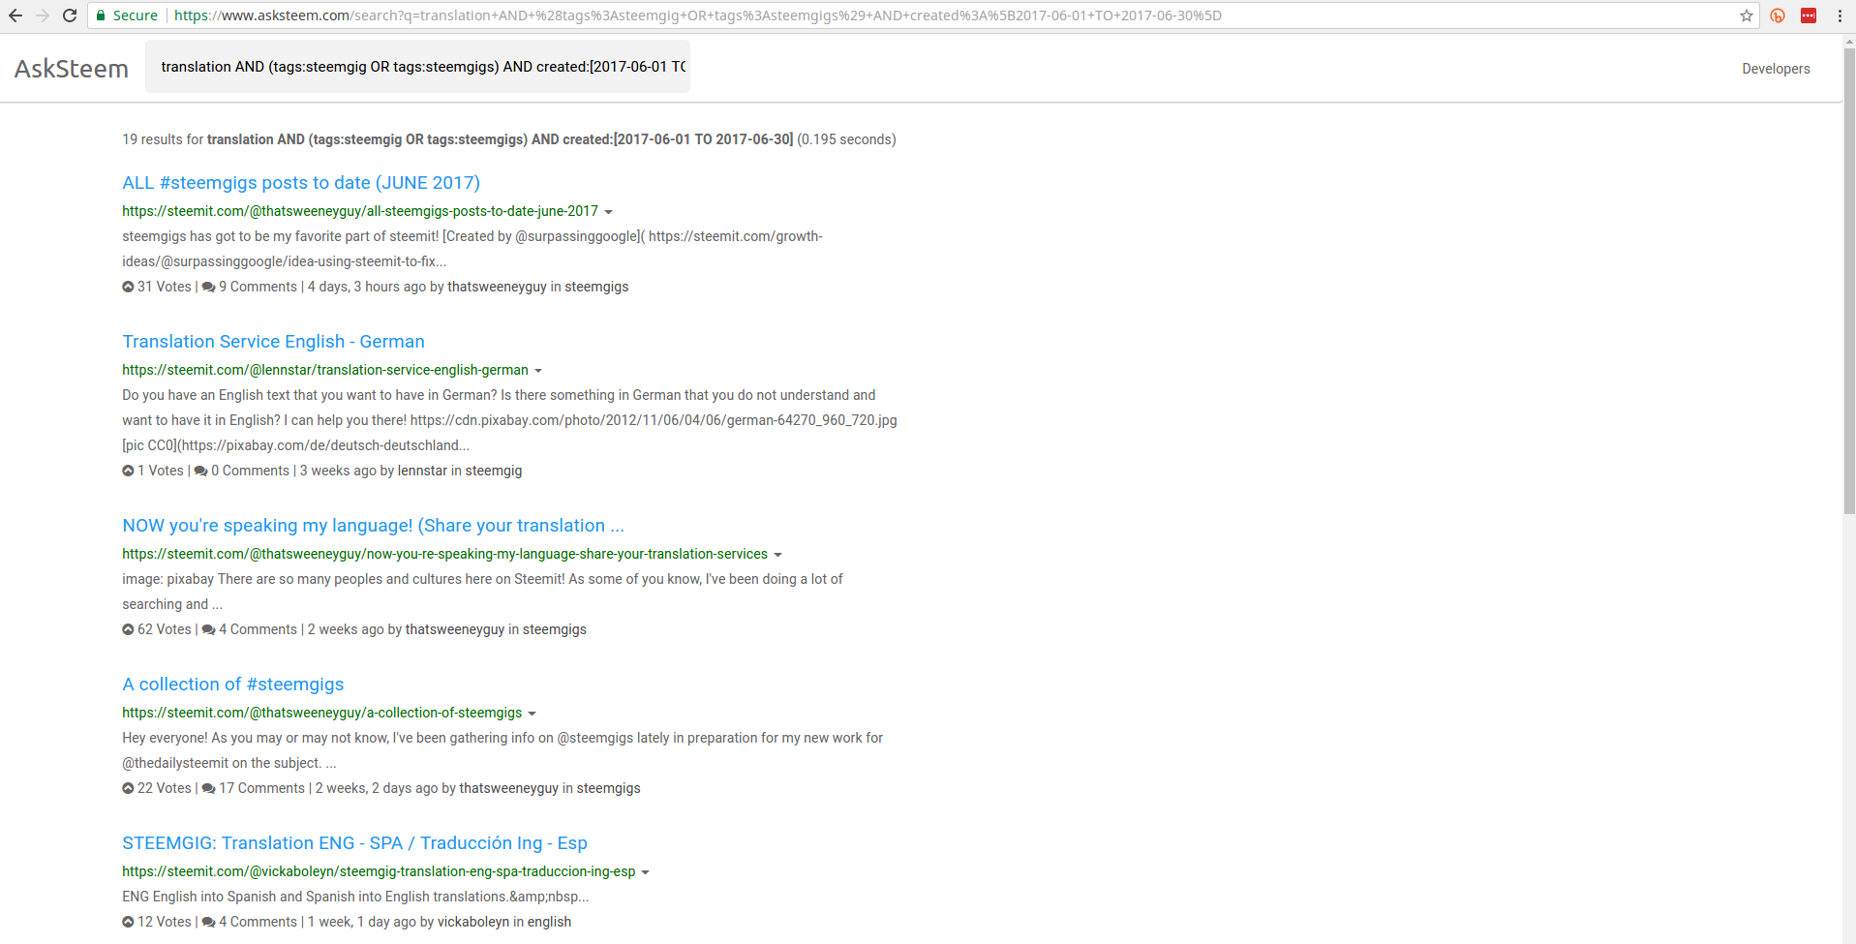Image resolution: width=1856 pixels, height=944 pixels.
Task: Expand the dropdown arrow after translation-service-english-german URL
Action: [538, 371]
